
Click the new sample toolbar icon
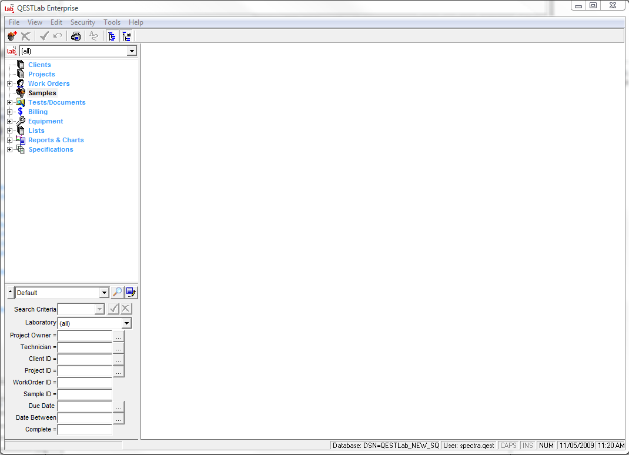[x=12, y=36]
